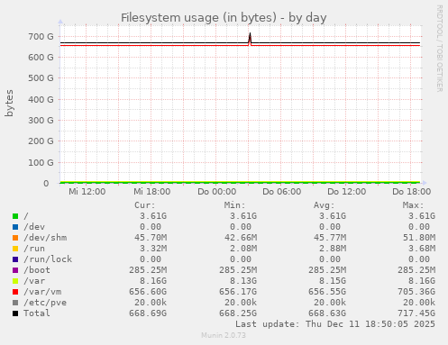Click the blue /dev legend swatch
Viewport: 448px width, 345px height.
(x=15, y=227)
